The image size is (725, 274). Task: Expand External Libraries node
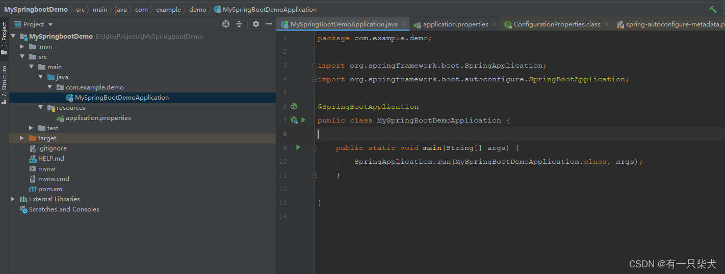point(13,199)
